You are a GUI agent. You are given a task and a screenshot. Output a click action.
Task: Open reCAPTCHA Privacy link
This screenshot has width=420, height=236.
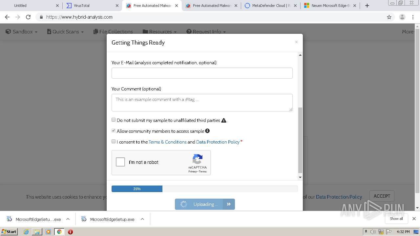click(193, 171)
